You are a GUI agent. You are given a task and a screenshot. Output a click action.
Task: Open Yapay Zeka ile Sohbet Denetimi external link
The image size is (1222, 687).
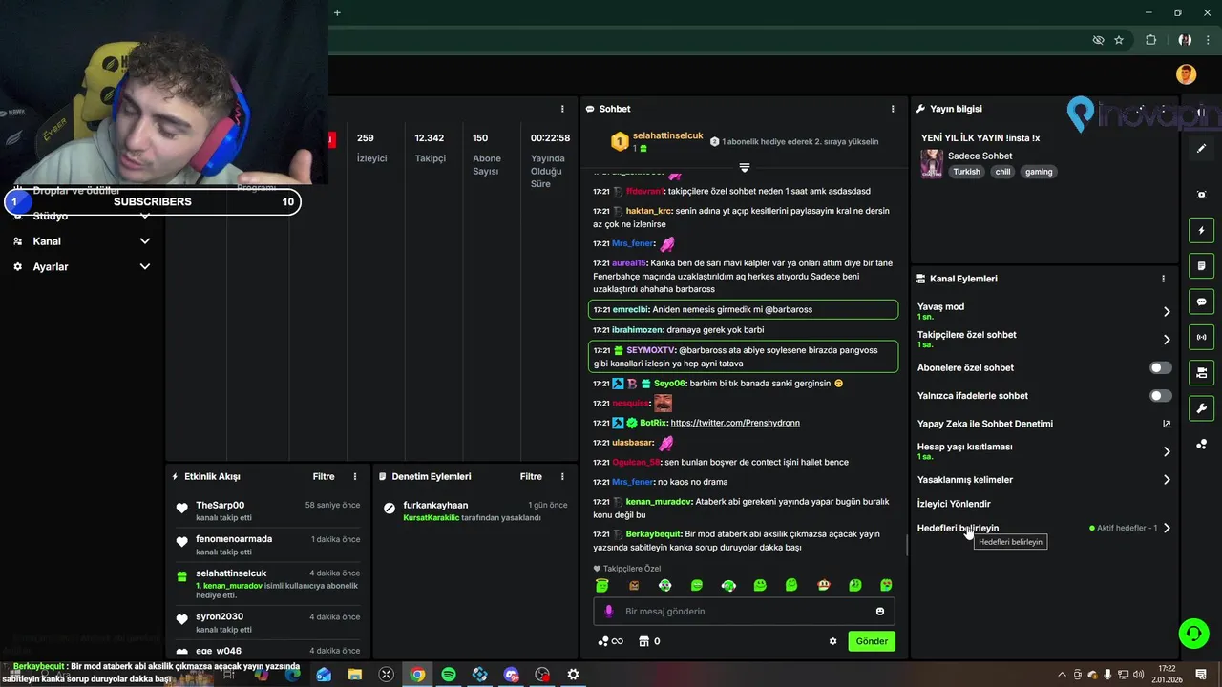tap(1167, 424)
